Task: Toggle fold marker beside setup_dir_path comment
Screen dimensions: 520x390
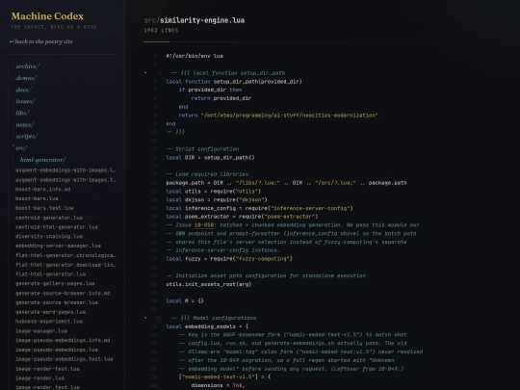Action: click(145, 72)
